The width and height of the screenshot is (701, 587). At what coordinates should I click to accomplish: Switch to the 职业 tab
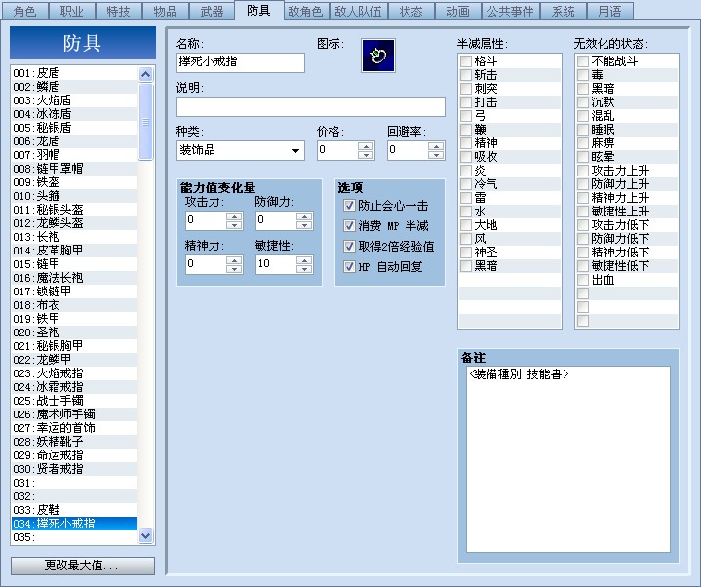point(71,11)
